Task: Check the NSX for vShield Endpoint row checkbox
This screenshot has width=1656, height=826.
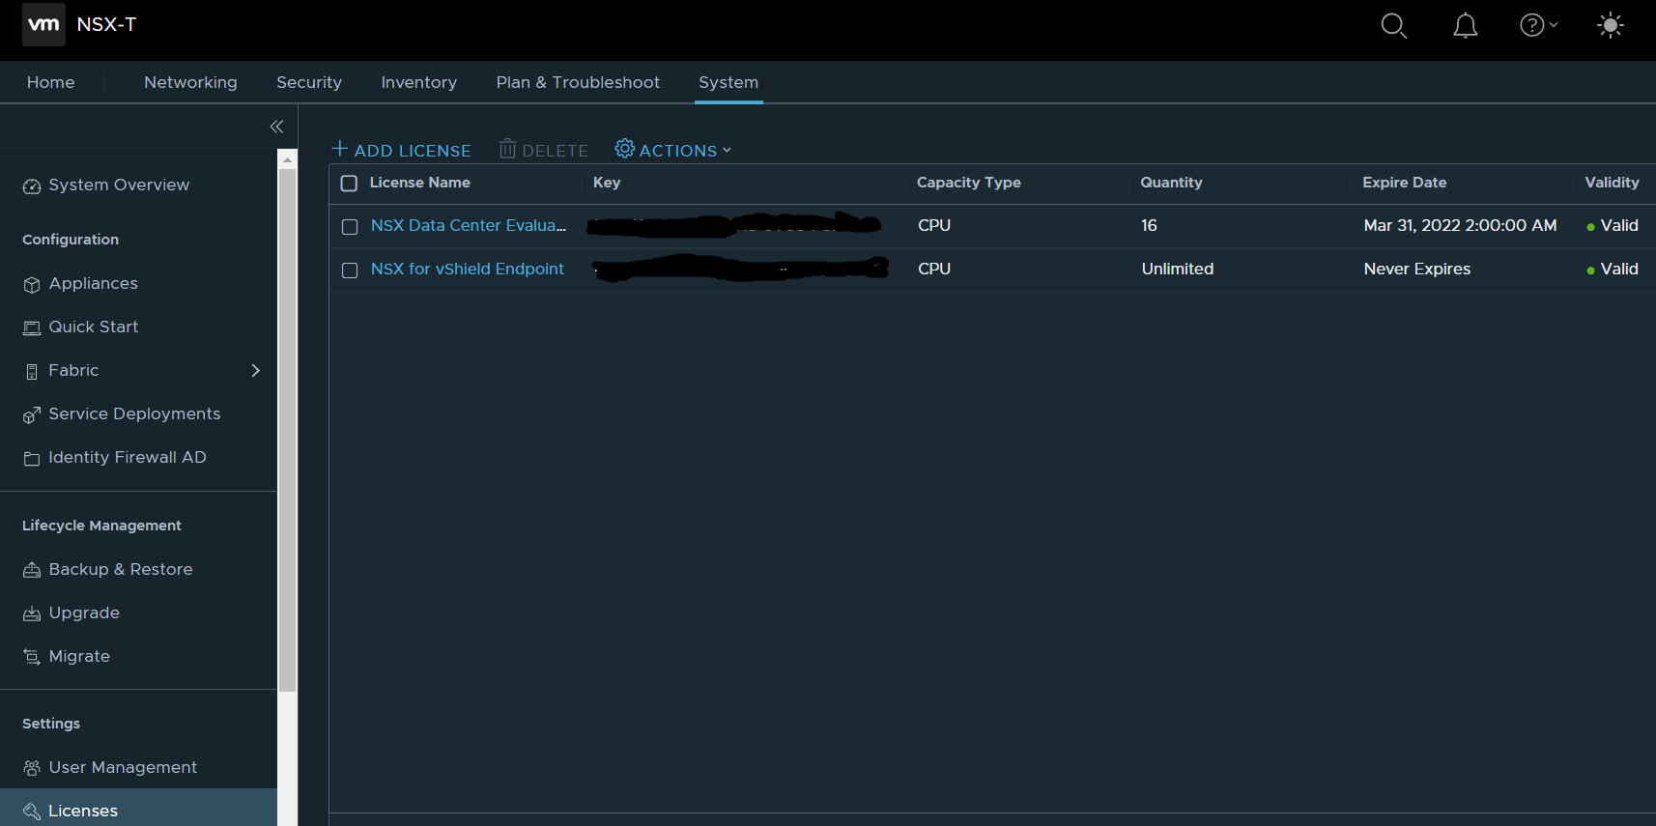Action: [350, 271]
